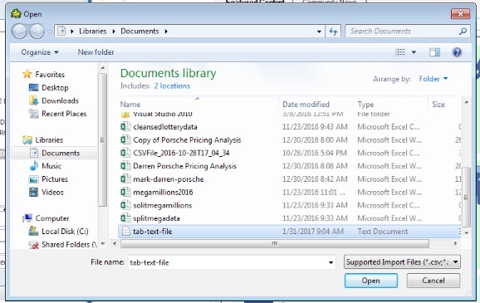Select Documents library in navigation pane
480x303 pixels.
61,153
